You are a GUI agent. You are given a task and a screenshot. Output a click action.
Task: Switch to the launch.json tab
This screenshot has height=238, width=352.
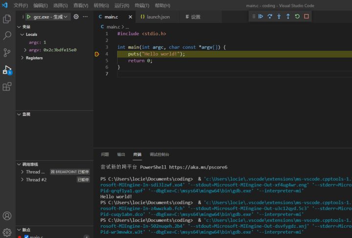pos(158,17)
